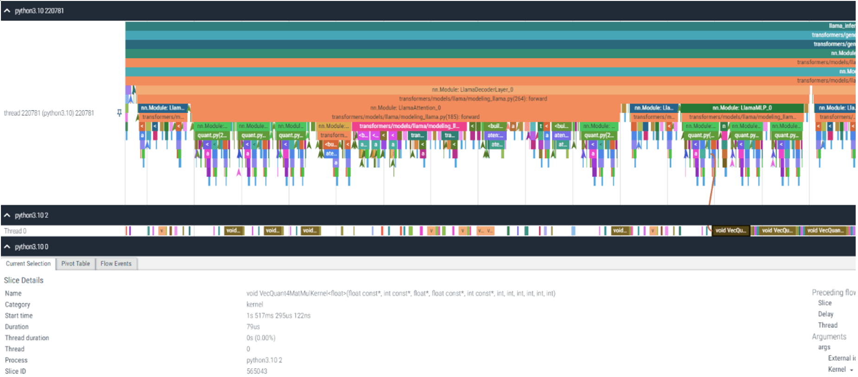The height and width of the screenshot is (377, 858).
Task: Expand the Kernel argument dropdown arrow
Action: 851,370
